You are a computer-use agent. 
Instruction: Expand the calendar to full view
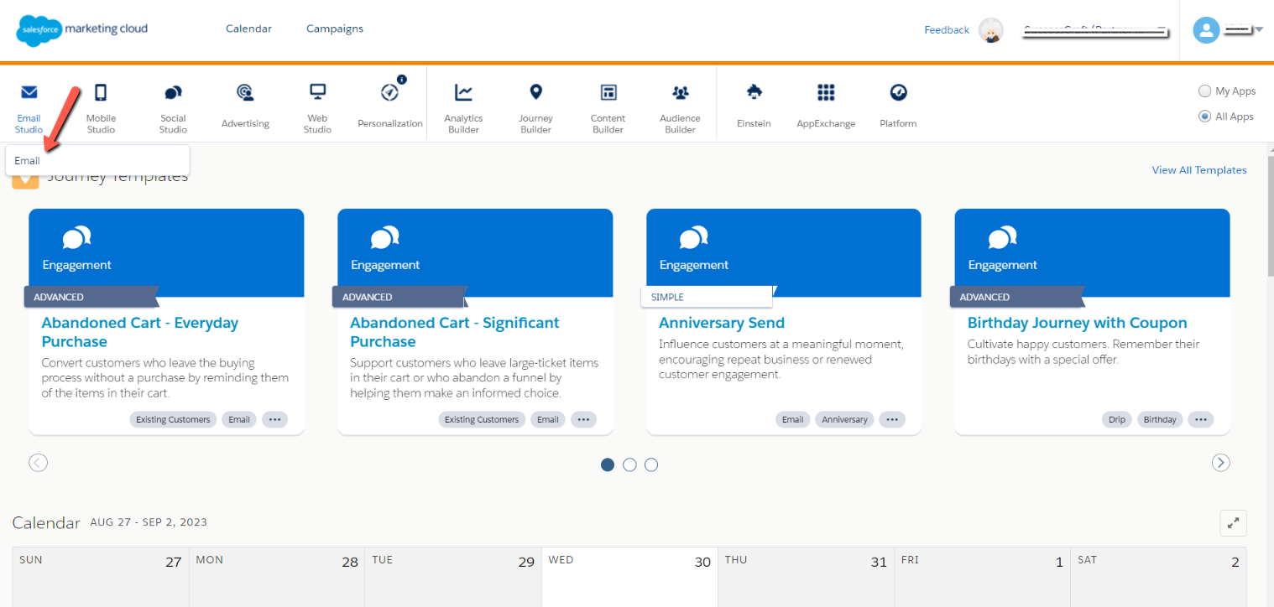(1233, 522)
